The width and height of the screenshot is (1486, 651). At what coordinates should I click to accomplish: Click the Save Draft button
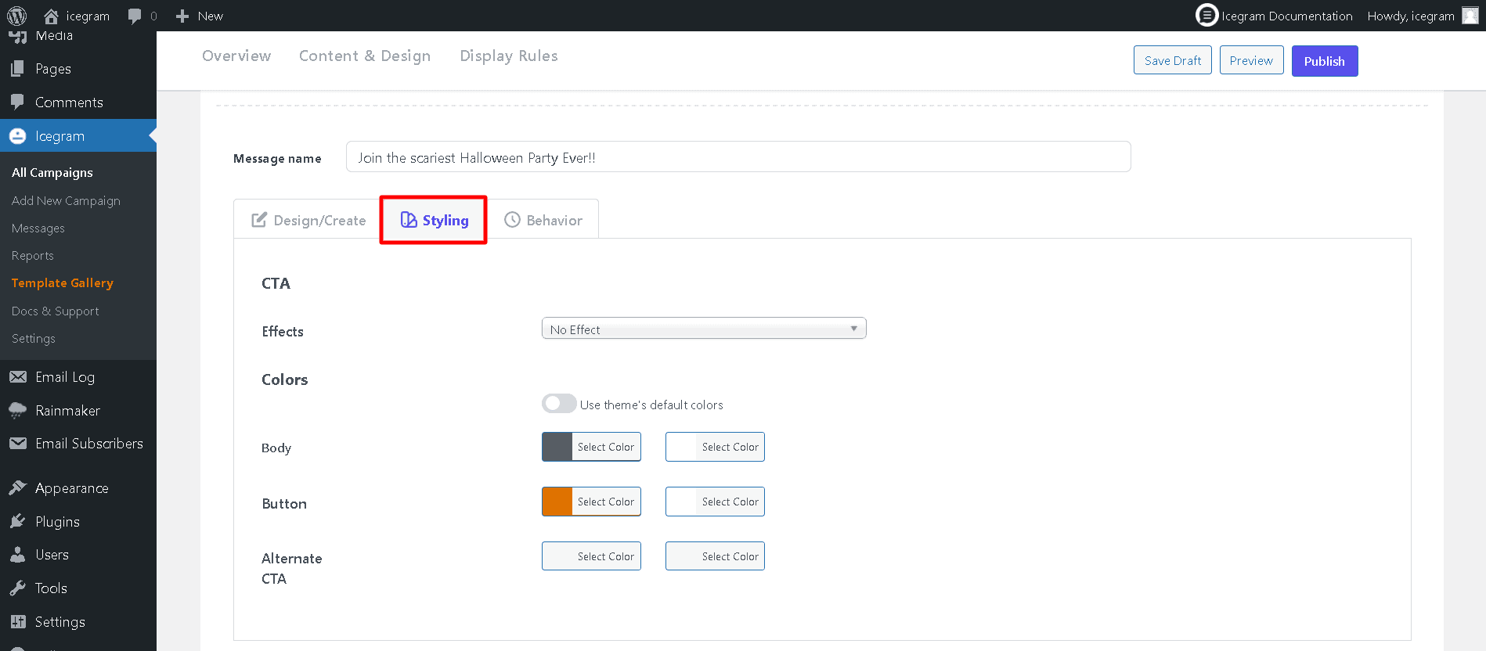pyautogui.click(x=1173, y=60)
